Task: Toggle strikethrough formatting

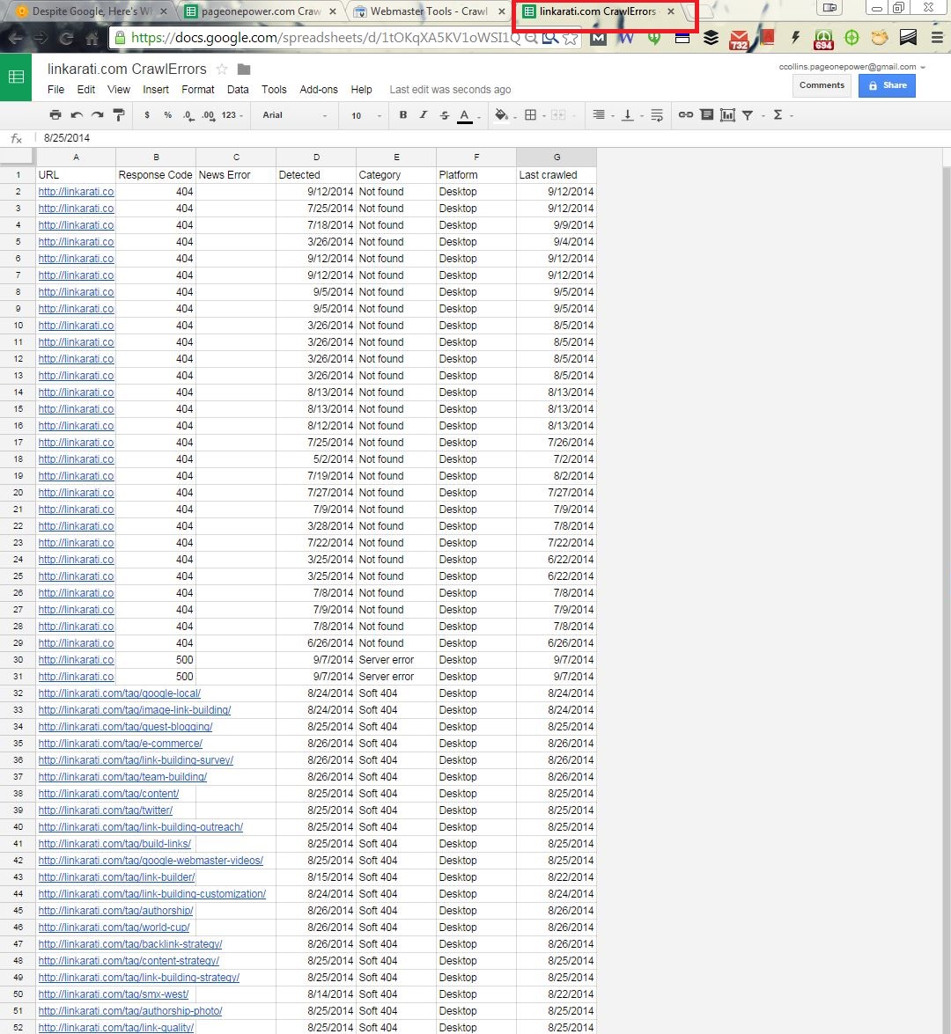Action: click(444, 114)
